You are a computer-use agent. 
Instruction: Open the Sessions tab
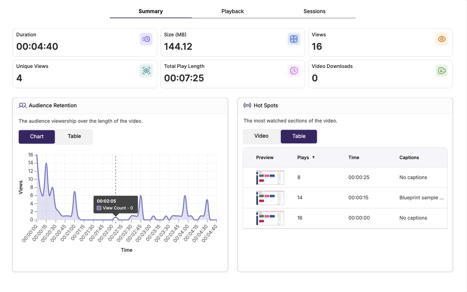click(x=315, y=11)
